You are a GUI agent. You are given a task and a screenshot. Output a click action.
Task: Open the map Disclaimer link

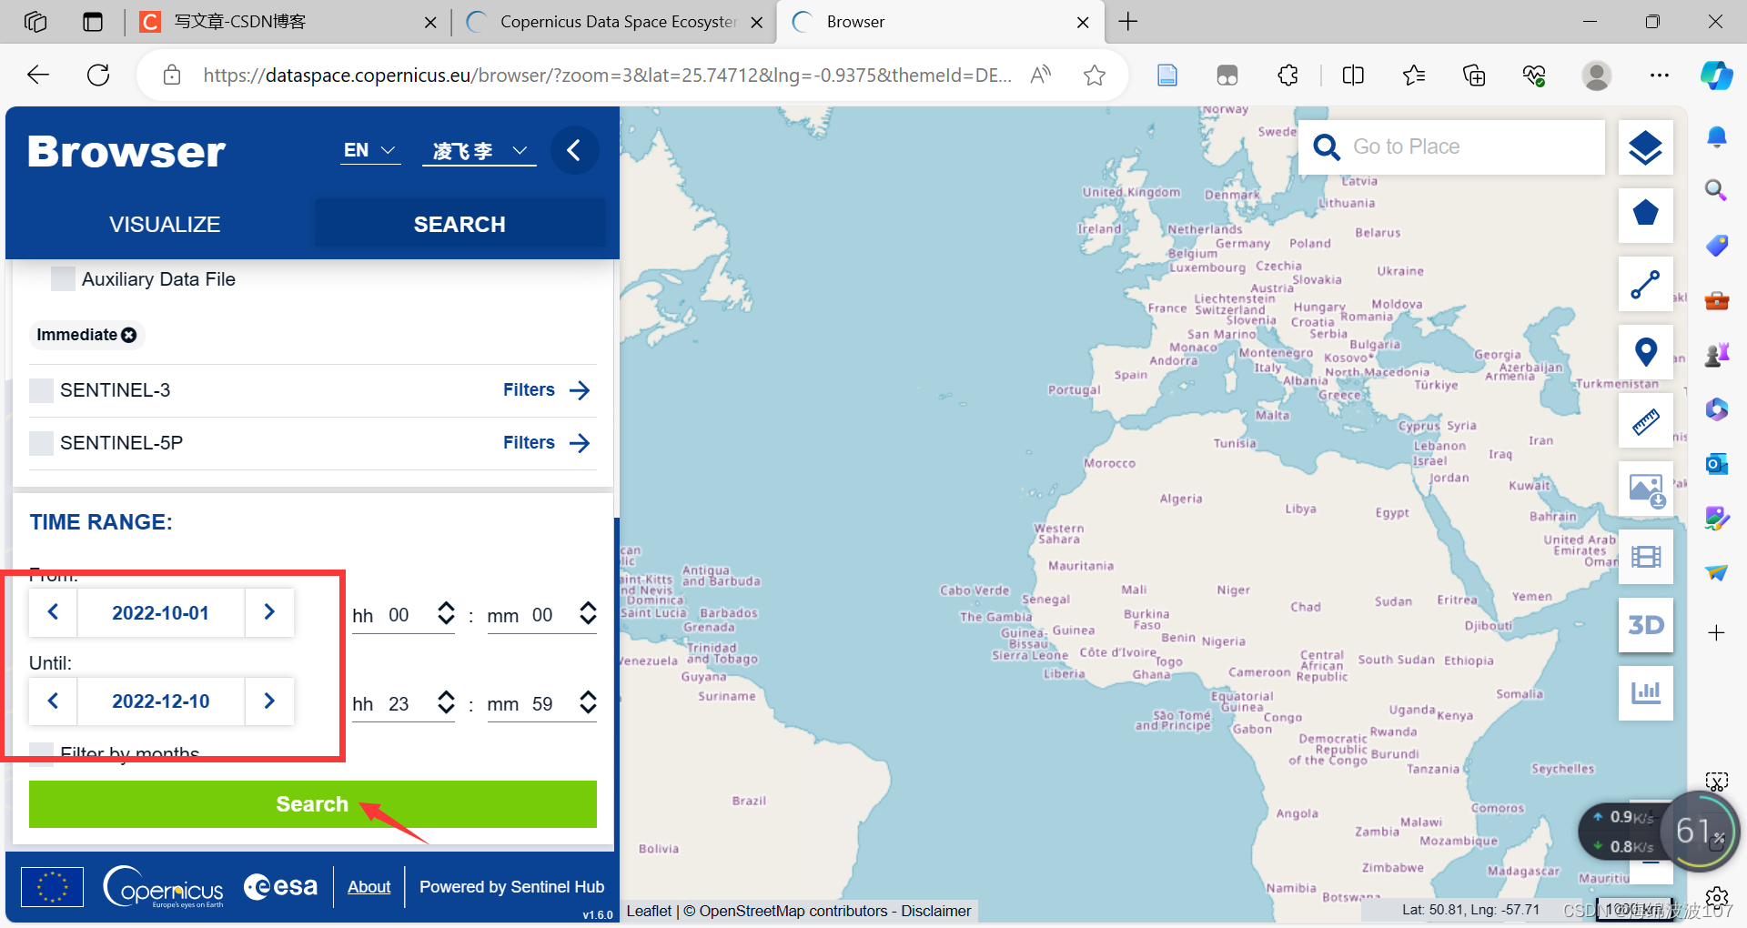click(x=936, y=911)
